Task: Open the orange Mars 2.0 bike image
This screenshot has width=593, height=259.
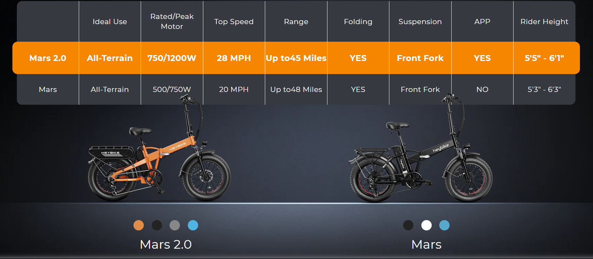Action: 159,149
